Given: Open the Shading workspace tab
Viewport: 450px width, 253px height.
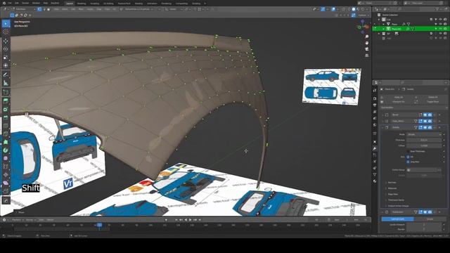Looking at the screenshot, I should pyautogui.click(x=139, y=4).
